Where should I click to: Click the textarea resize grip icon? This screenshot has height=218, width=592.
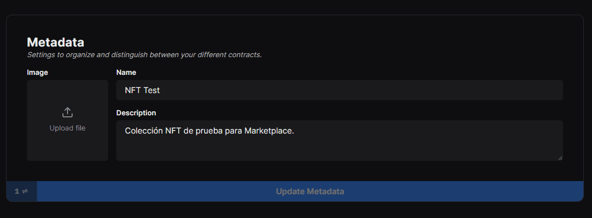[561, 158]
